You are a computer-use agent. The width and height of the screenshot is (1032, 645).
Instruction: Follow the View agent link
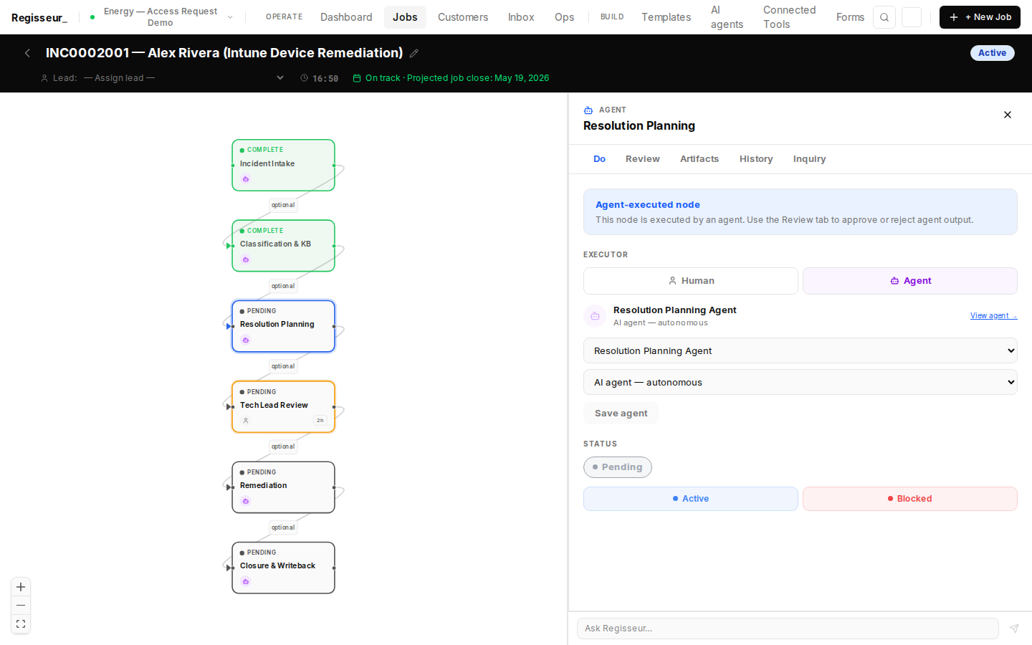[x=993, y=315]
